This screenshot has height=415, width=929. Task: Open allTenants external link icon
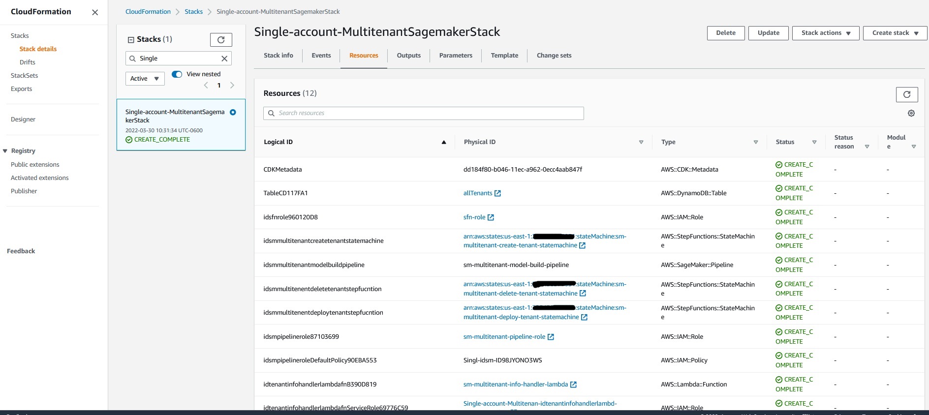(497, 193)
